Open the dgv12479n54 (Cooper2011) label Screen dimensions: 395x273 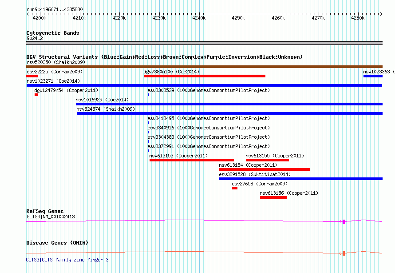tap(66, 90)
